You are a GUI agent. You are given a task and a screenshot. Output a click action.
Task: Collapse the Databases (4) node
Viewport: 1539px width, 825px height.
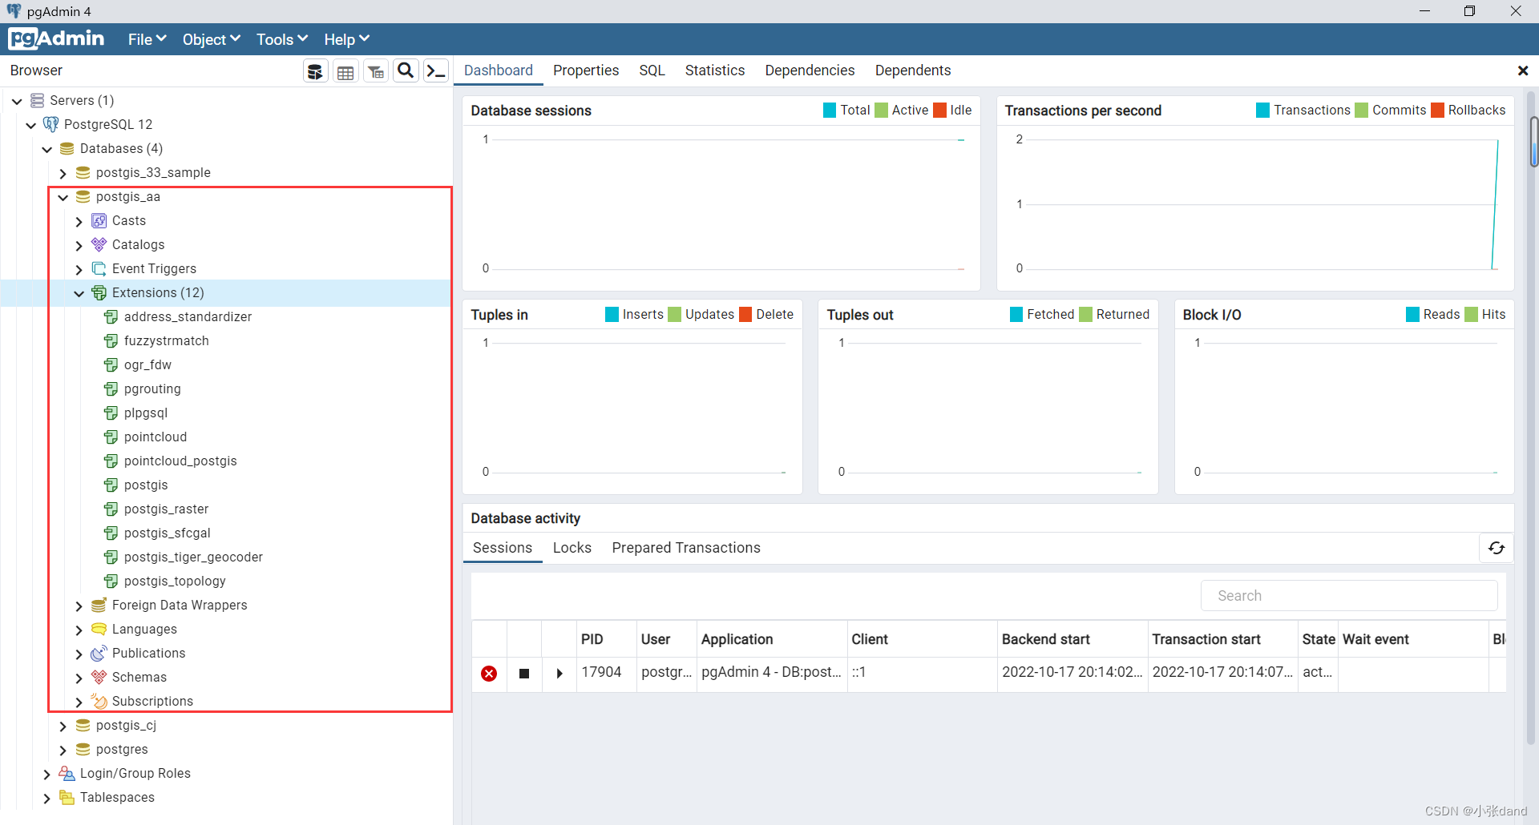click(47, 149)
